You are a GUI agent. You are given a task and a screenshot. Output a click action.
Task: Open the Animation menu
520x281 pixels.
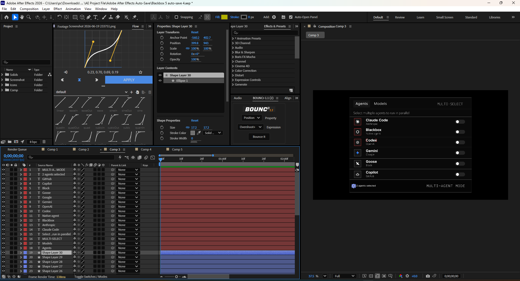pyautogui.click(x=73, y=9)
